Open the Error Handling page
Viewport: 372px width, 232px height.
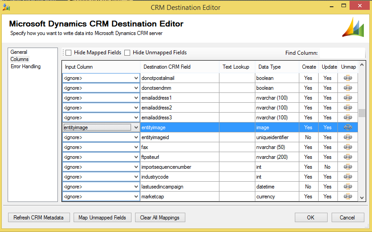pos(26,66)
